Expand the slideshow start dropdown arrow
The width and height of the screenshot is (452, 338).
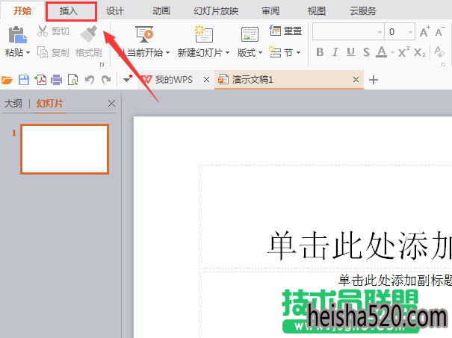pos(167,53)
